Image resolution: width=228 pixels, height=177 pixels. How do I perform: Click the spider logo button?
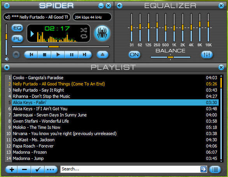102,33
